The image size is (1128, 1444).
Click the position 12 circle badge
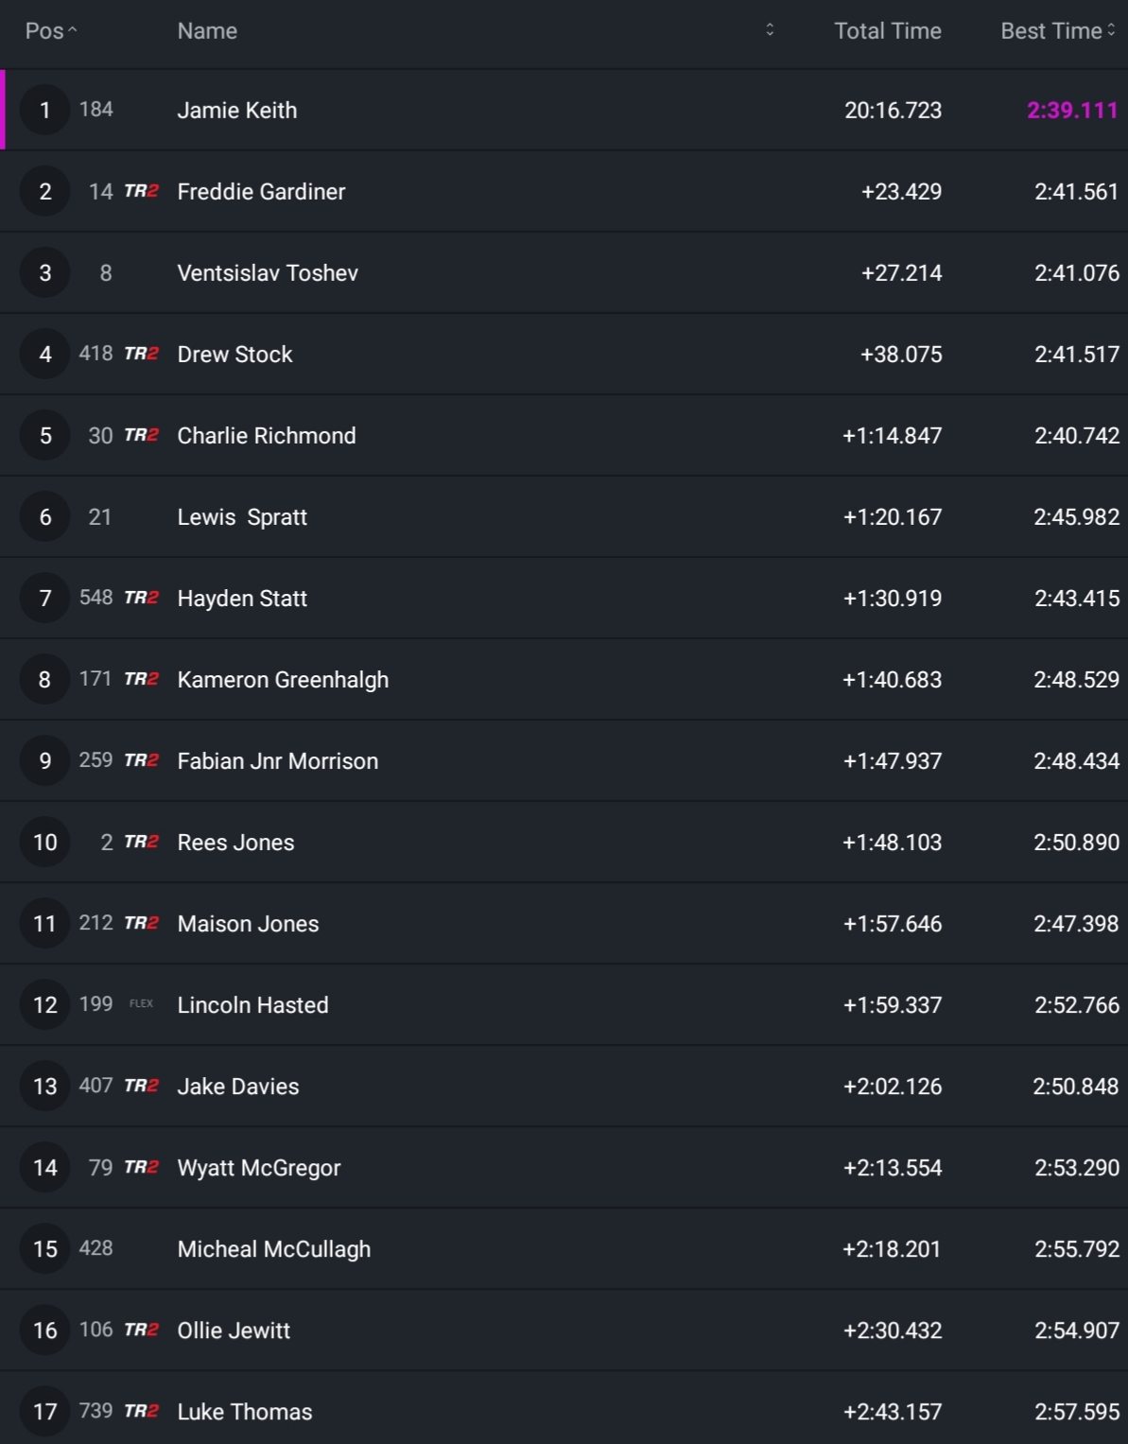pyautogui.click(x=44, y=1004)
